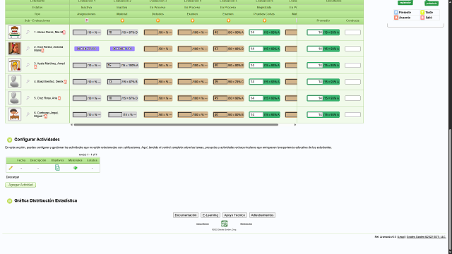
Task: Click the red icon beside Arce Rivera's name
Action: 42,50
